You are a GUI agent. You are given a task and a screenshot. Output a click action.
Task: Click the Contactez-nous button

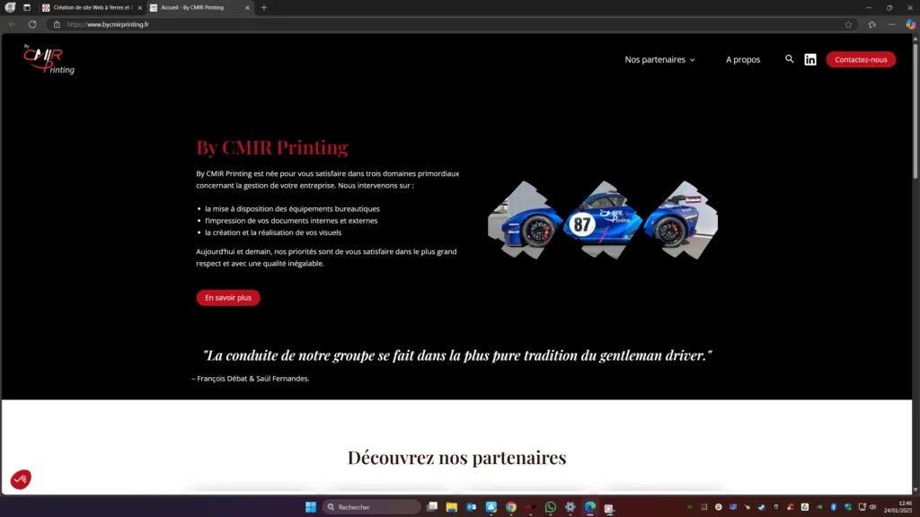861,59
